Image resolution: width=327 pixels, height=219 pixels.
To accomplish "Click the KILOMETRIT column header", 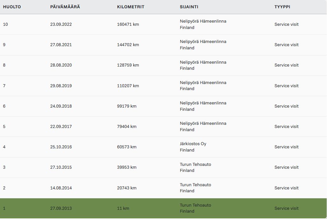I will (x=130, y=7).
